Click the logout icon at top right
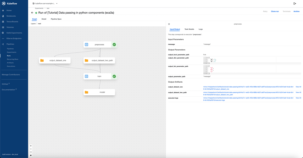Image resolution: width=303 pixels, height=158 pixels. pyautogui.click(x=295, y=3)
